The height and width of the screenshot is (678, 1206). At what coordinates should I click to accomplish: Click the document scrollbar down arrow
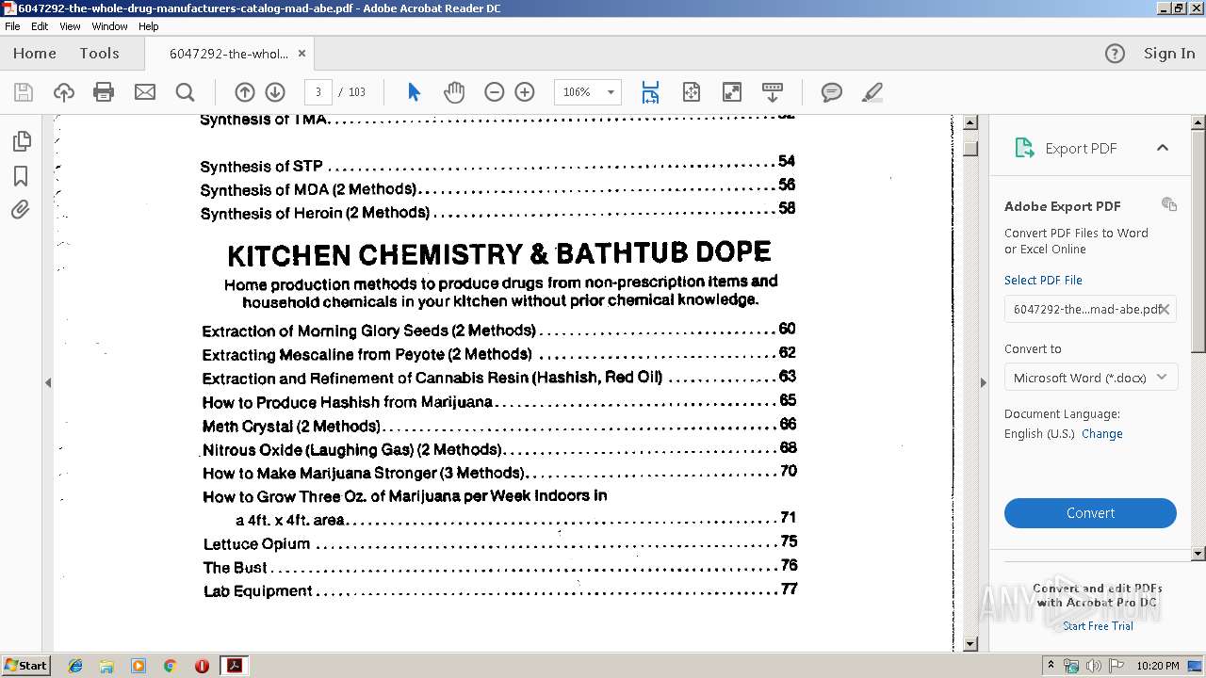point(970,645)
